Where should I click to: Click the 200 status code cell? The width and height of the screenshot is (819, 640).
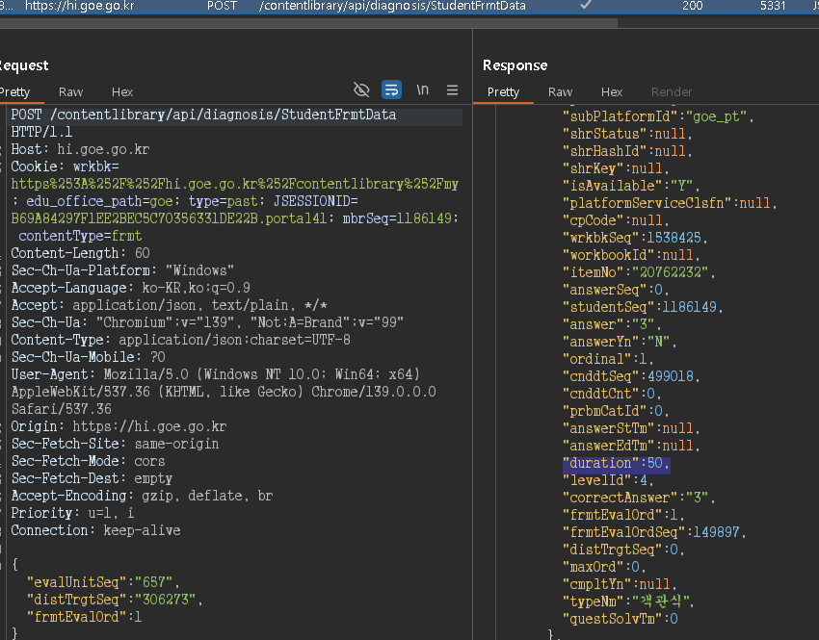pyautogui.click(x=692, y=6)
